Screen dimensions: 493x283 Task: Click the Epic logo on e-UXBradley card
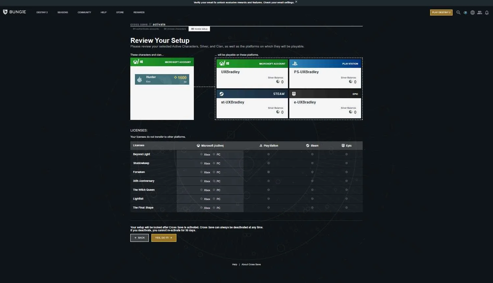[x=294, y=94]
